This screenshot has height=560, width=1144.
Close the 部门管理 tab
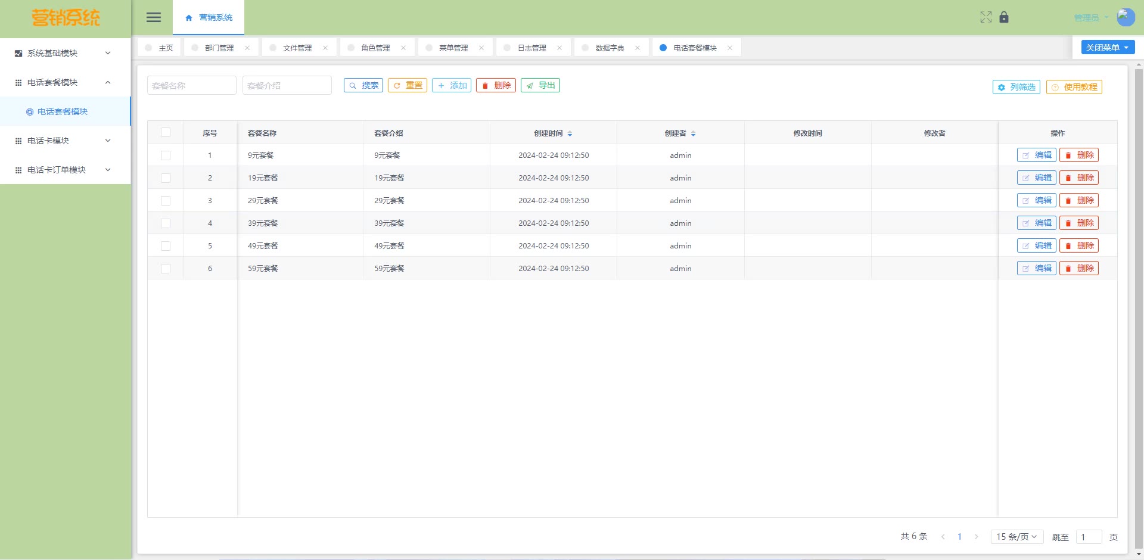[x=247, y=48]
